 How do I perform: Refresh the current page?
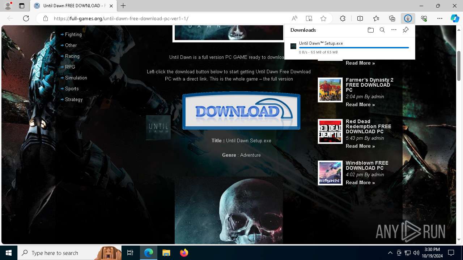(x=26, y=18)
